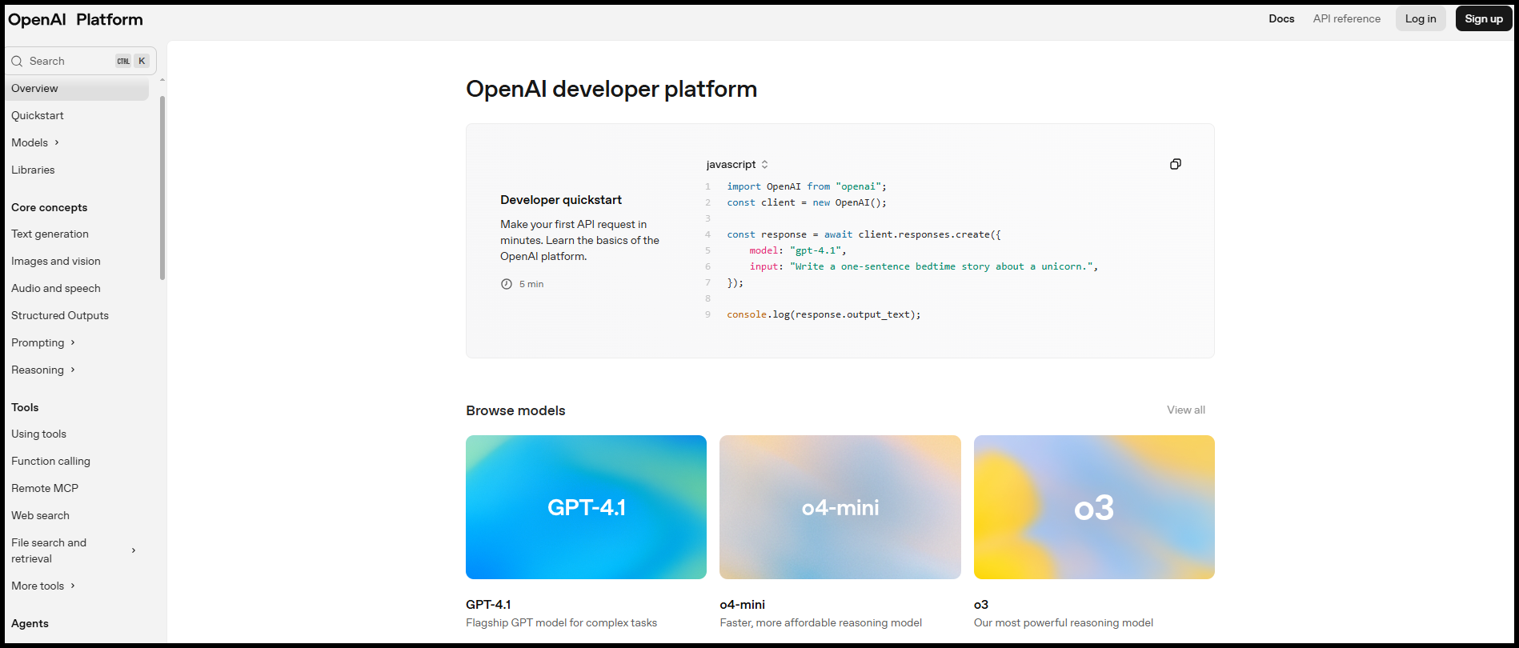This screenshot has width=1519, height=648.
Task: Click the console.log code line
Action: (x=824, y=314)
